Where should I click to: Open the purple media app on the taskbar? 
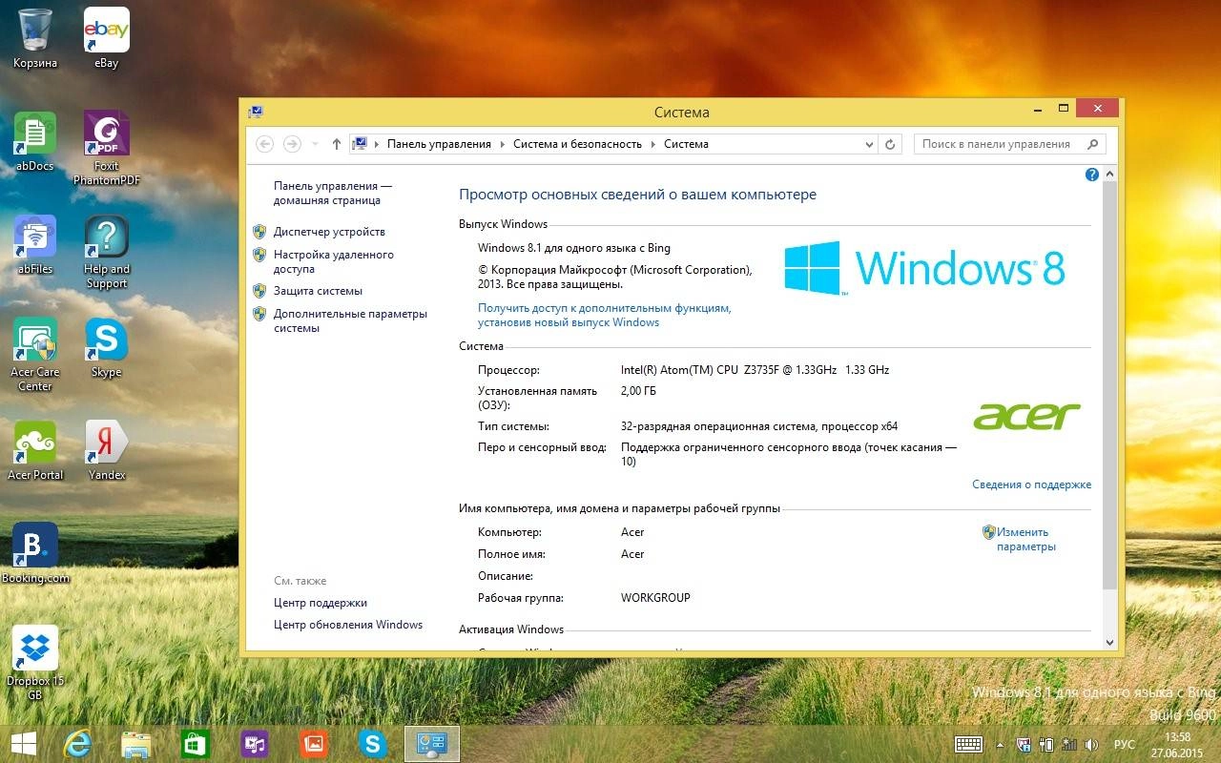[x=254, y=744]
